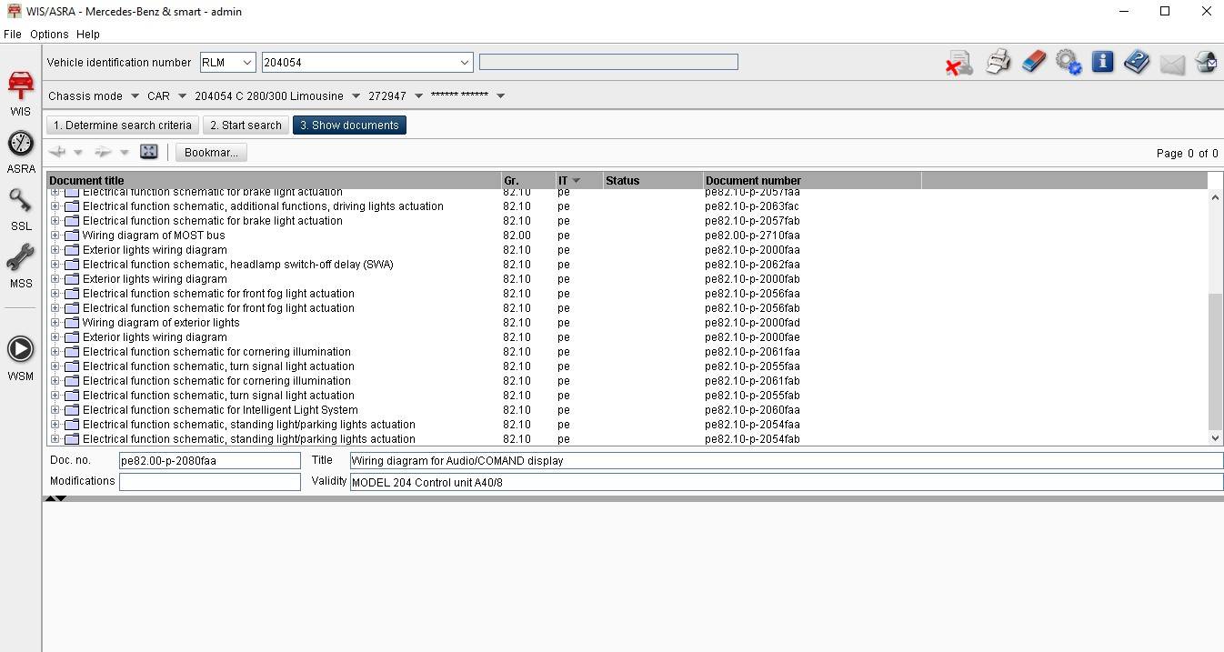Open the 204054 vehicle number combo box arrow
The width and height of the screenshot is (1224, 652).
[x=464, y=63]
